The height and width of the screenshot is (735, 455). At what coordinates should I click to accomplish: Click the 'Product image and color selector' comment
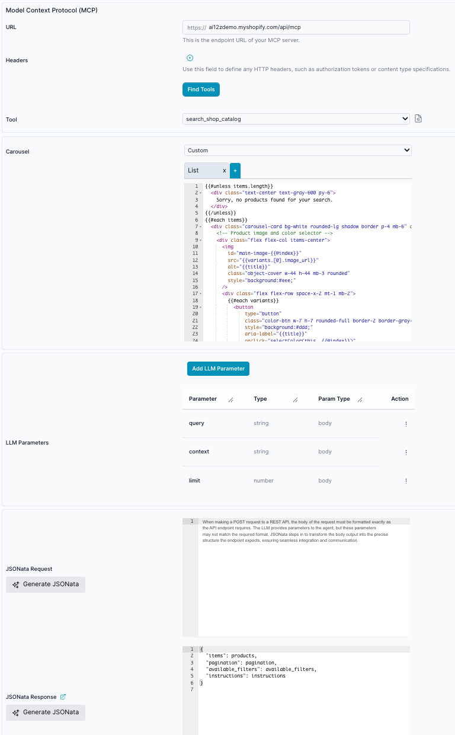coord(274,234)
